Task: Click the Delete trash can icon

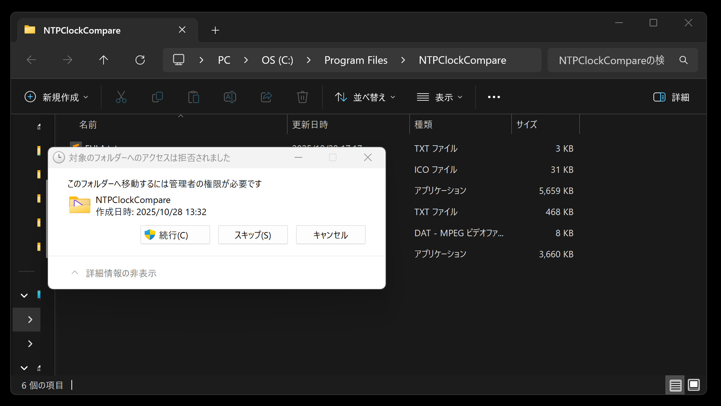Action: pyautogui.click(x=302, y=97)
